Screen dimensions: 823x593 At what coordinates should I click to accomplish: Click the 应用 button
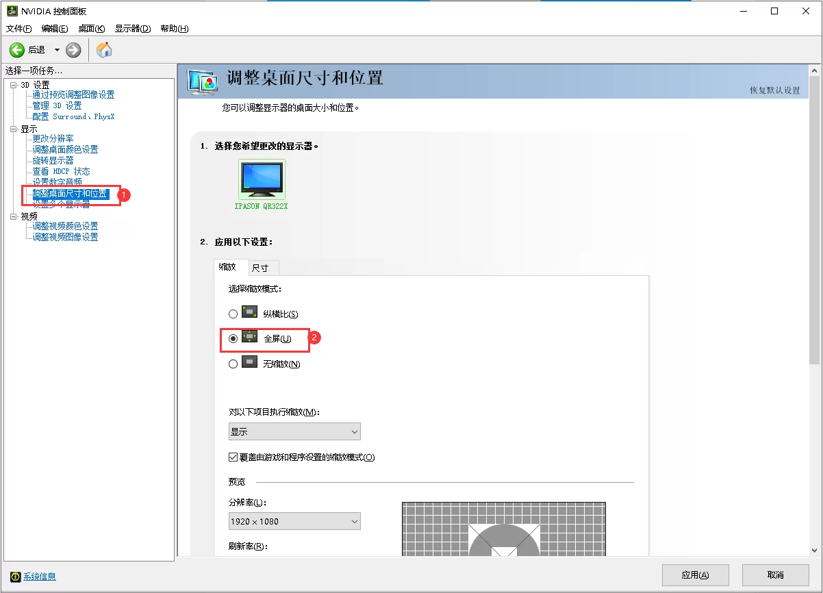point(695,575)
